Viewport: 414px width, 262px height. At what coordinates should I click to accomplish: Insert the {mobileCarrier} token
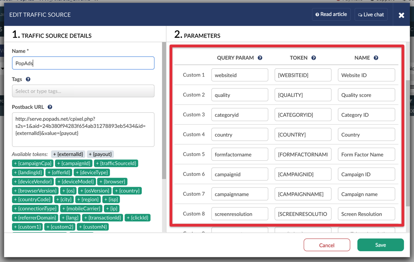point(81,209)
